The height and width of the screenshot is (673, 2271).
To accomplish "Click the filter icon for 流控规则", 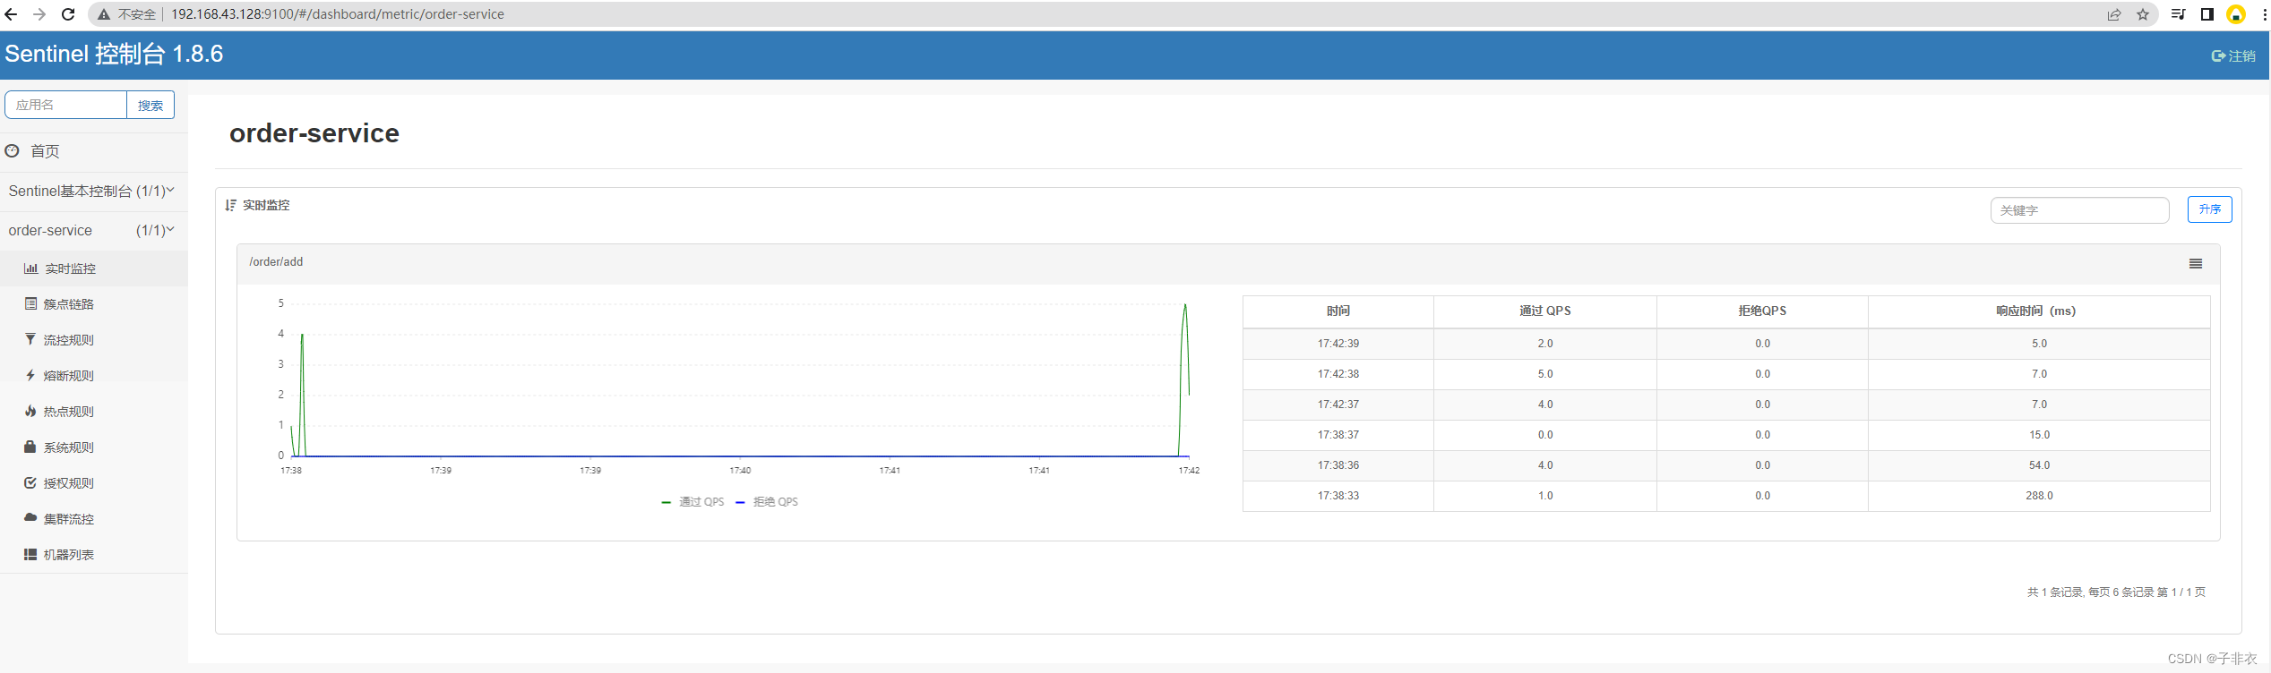I will (30, 339).
